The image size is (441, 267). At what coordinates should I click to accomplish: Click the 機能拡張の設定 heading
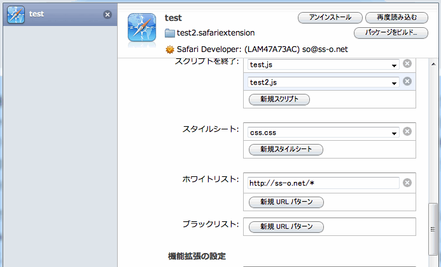197,256
